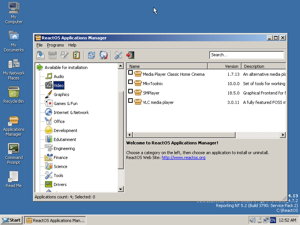Open the reactos.org website link

click(x=183, y=157)
